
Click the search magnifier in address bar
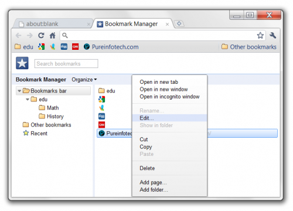pos(65,35)
